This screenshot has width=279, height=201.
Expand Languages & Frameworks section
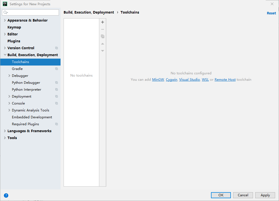click(5, 131)
